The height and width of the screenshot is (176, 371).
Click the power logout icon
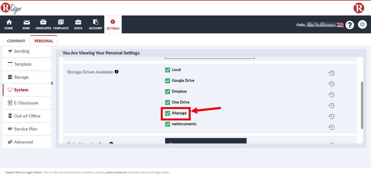pos(362,25)
